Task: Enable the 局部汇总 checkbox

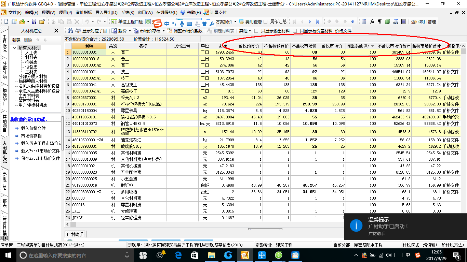Action: point(266,21)
